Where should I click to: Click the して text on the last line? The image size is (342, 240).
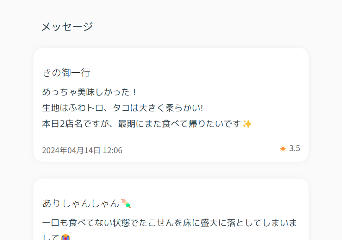click(51, 238)
